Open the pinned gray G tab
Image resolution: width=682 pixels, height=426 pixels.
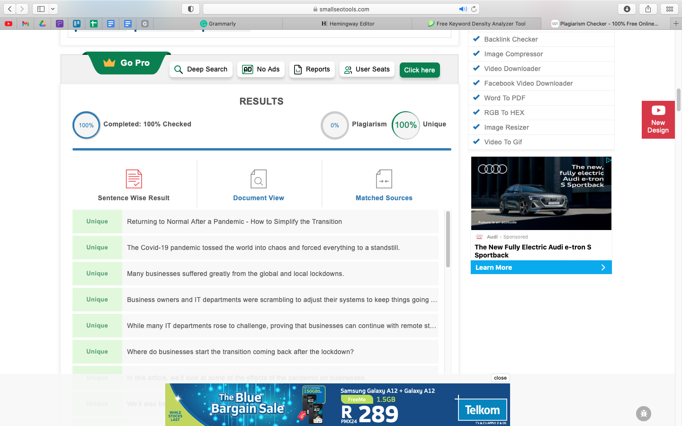tap(145, 23)
